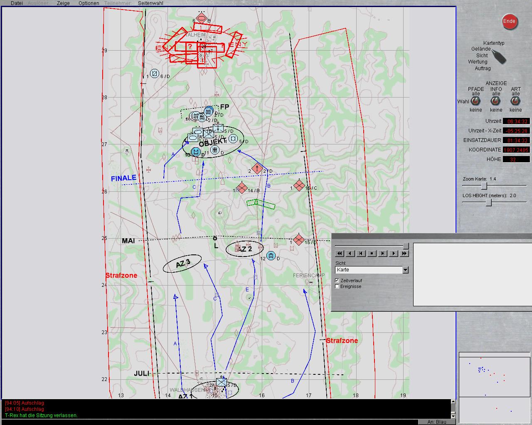Click the step-back-to-previous-frame button

coord(361,253)
